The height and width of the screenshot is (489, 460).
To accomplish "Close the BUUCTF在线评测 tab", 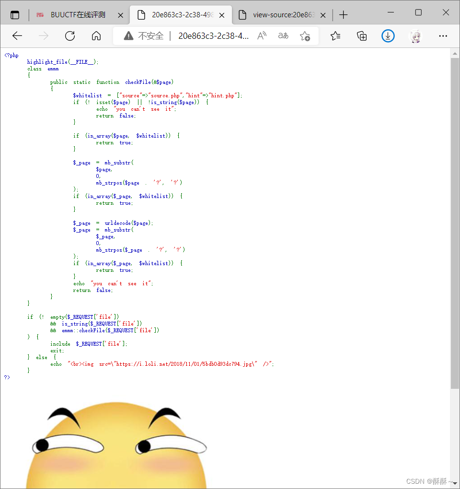I will click(120, 15).
